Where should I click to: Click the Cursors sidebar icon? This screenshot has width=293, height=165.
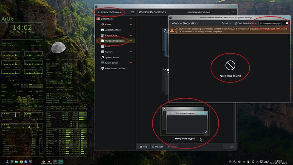pyautogui.click(x=103, y=52)
